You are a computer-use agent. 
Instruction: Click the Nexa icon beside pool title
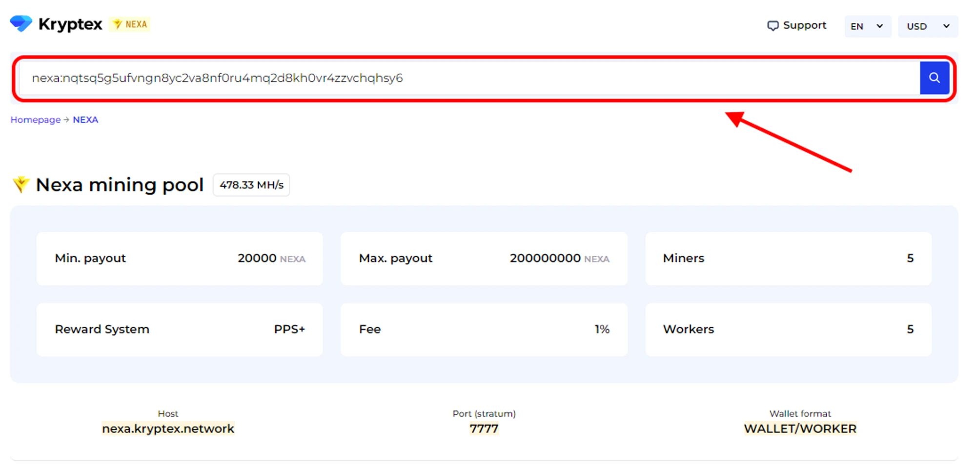[x=21, y=184]
